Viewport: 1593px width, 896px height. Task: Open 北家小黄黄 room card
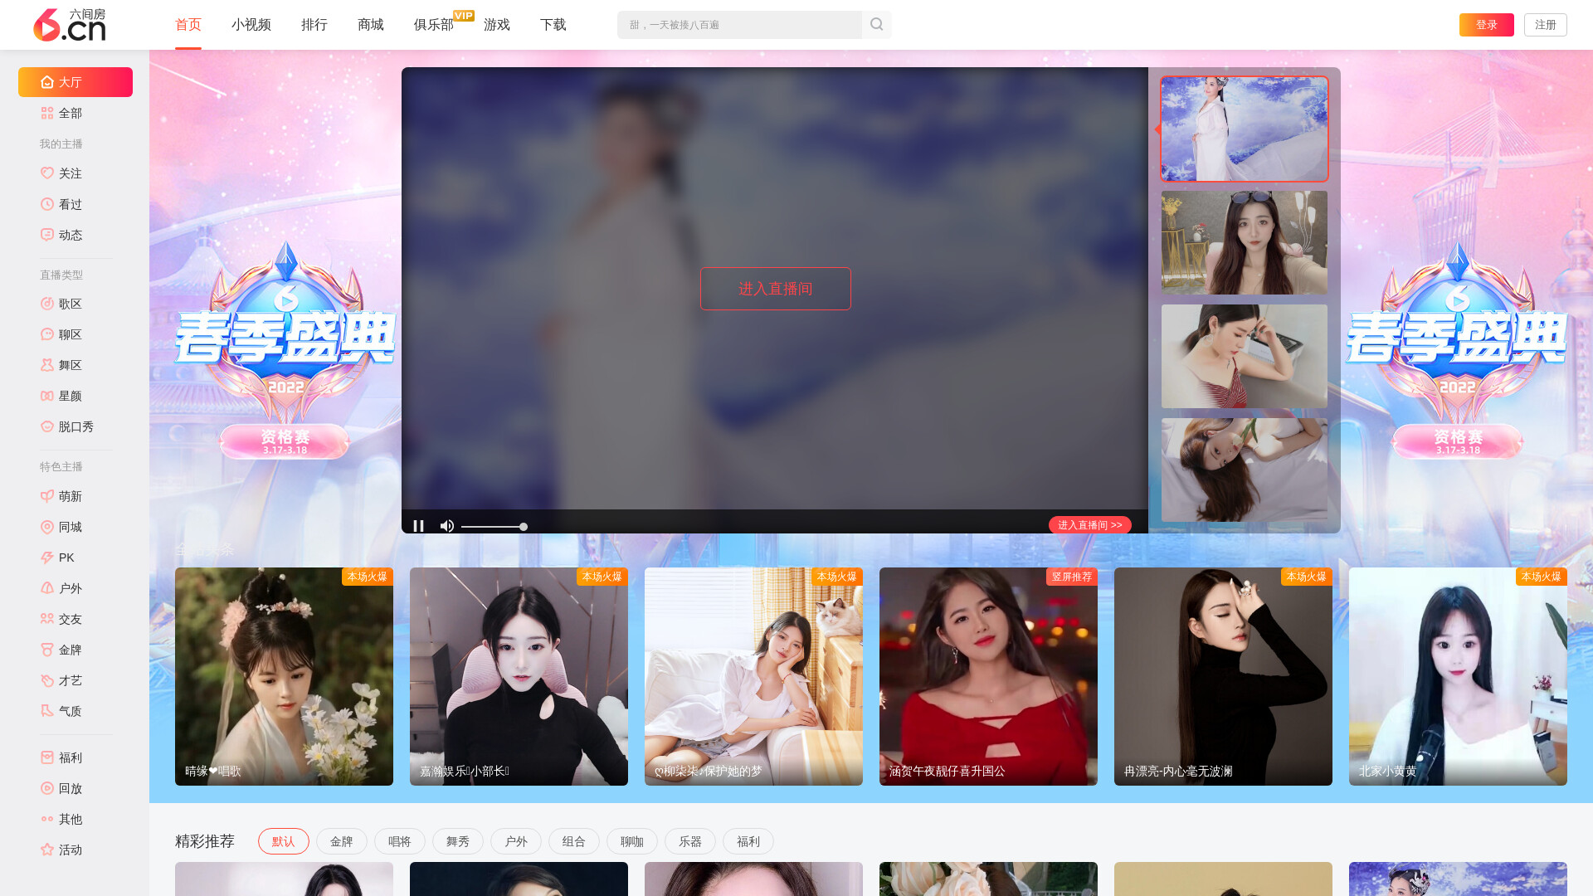[1458, 676]
